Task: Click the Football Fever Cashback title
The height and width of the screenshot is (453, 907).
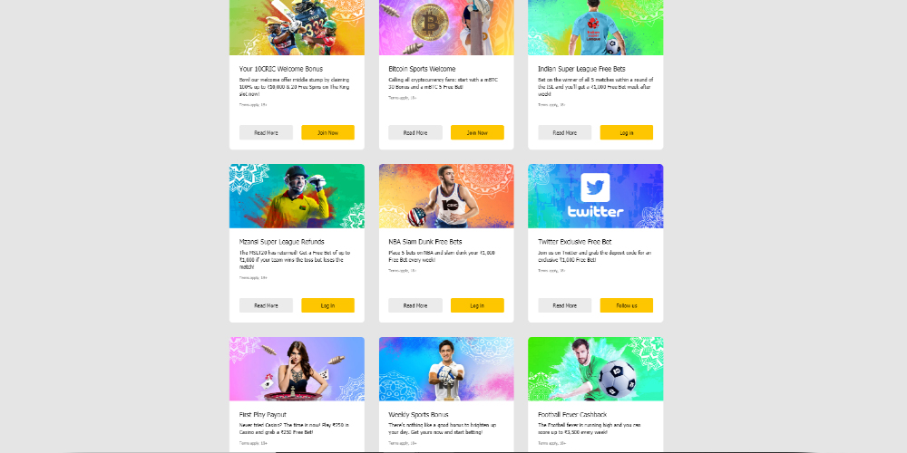Action: click(572, 414)
